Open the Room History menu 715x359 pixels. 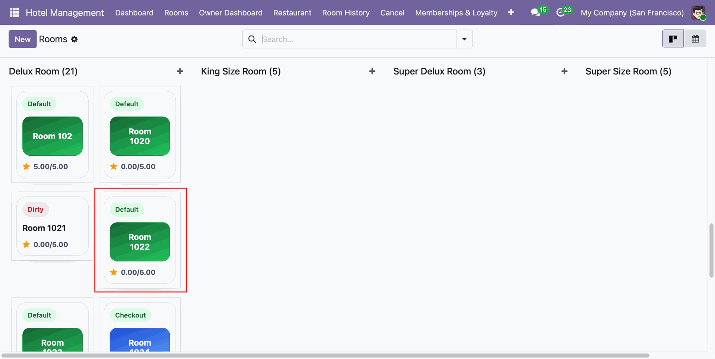346,13
